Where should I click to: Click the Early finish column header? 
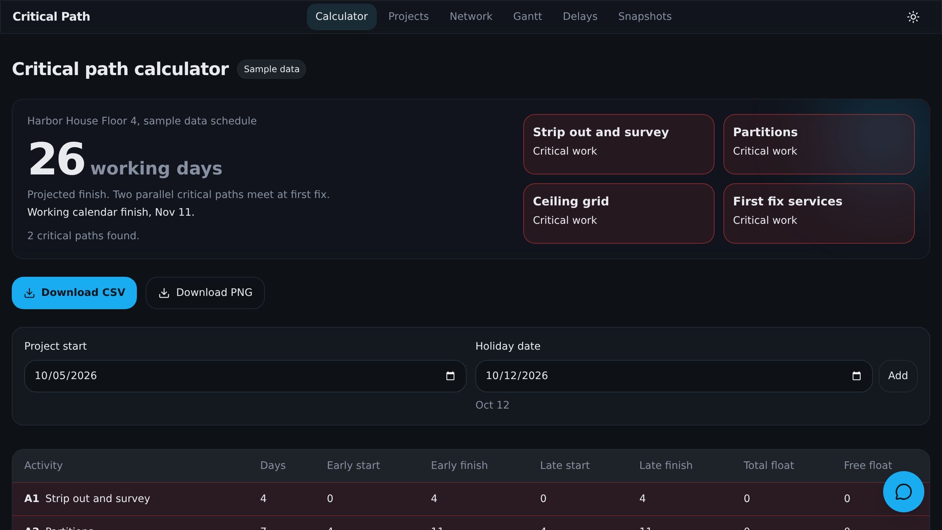(459, 465)
